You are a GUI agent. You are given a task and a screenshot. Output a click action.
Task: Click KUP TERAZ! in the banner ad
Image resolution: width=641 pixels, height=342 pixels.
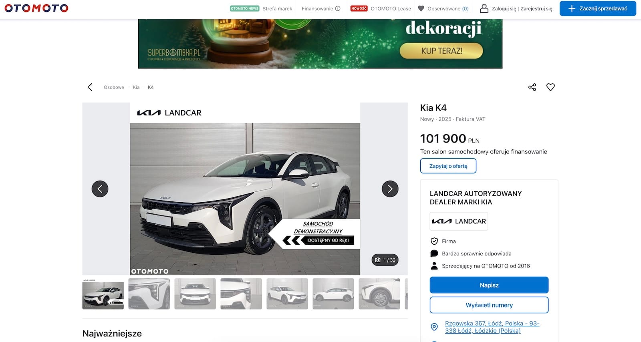[441, 51]
